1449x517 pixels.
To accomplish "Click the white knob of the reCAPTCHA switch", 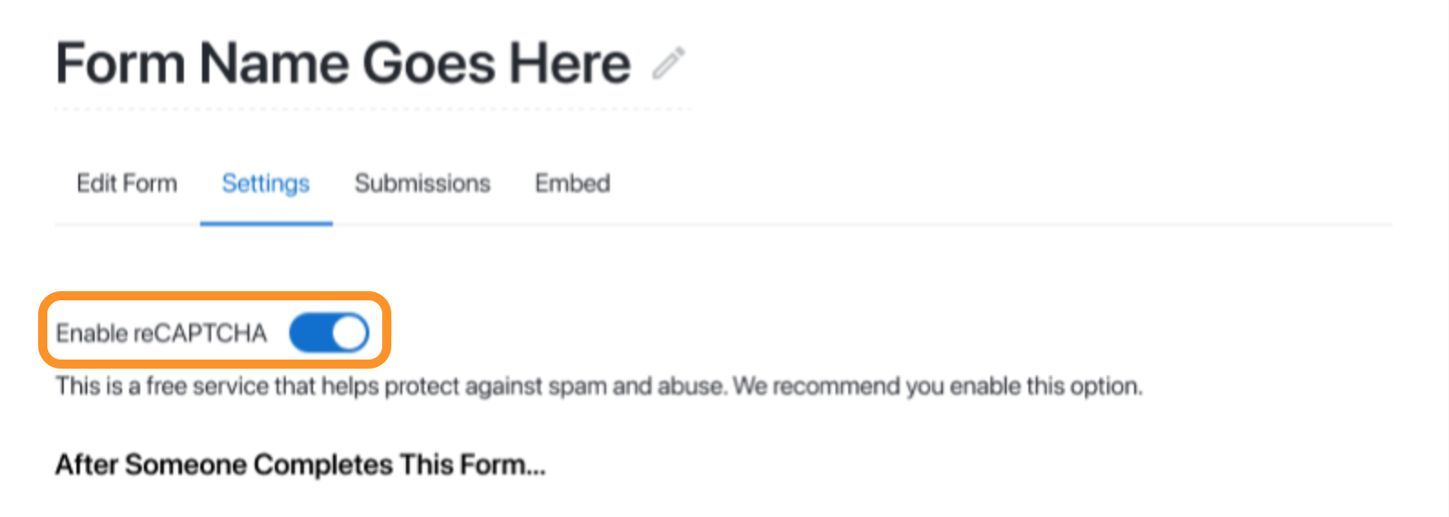I will (349, 333).
